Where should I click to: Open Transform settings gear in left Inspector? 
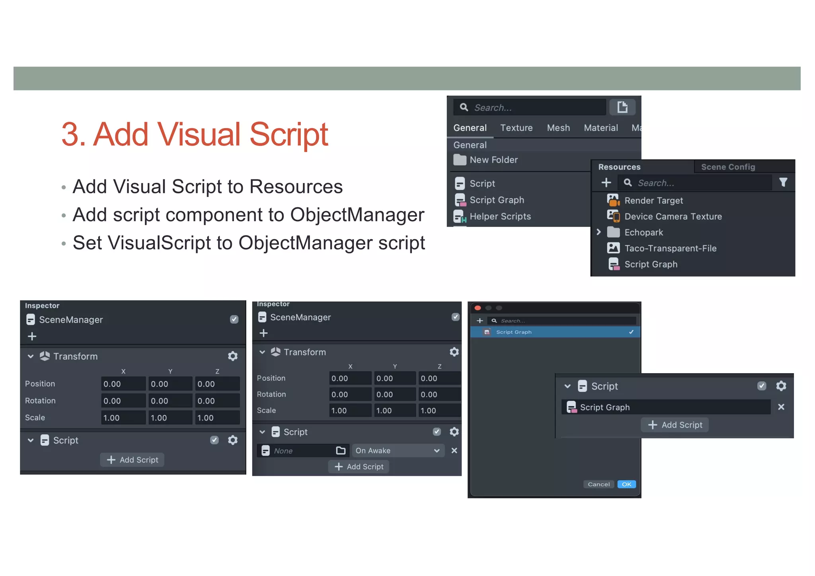pyautogui.click(x=233, y=356)
